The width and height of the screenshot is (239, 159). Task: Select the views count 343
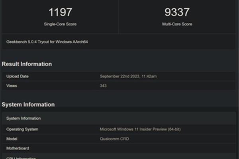click(x=103, y=86)
